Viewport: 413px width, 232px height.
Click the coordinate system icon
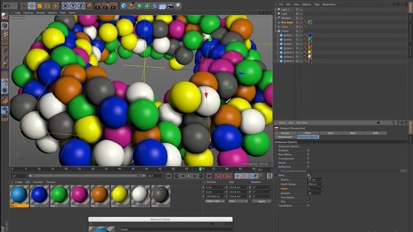coord(89,6)
